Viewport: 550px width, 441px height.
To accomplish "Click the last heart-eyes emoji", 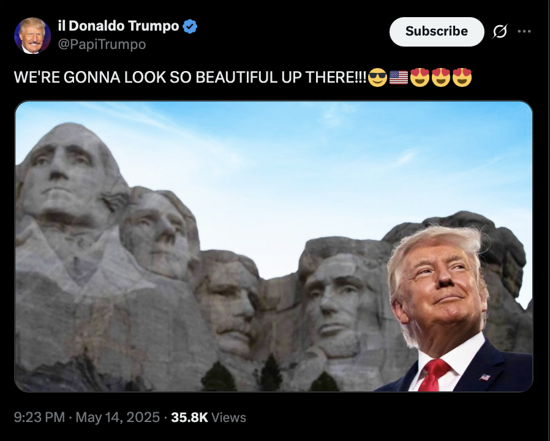I will pyautogui.click(x=462, y=78).
